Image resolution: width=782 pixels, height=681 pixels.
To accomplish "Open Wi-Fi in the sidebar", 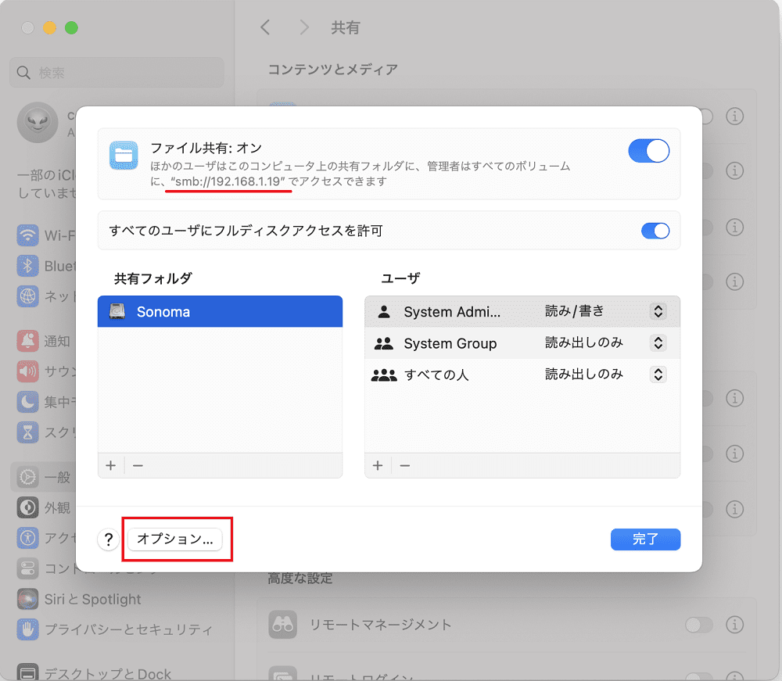I will tap(46, 235).
